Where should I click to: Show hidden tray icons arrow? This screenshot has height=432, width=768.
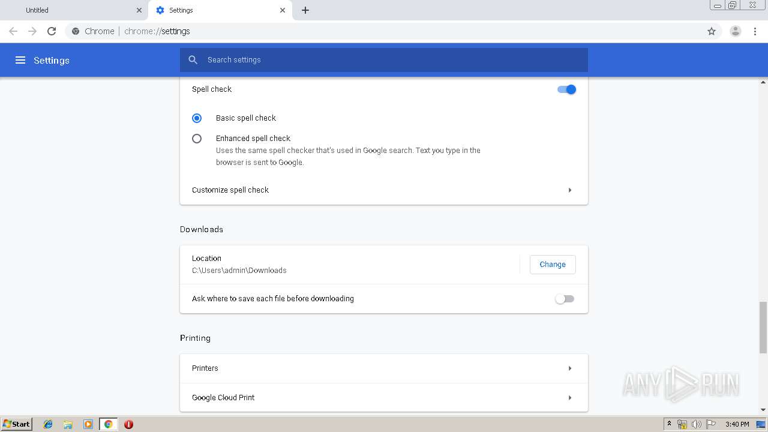click(669, 424)
